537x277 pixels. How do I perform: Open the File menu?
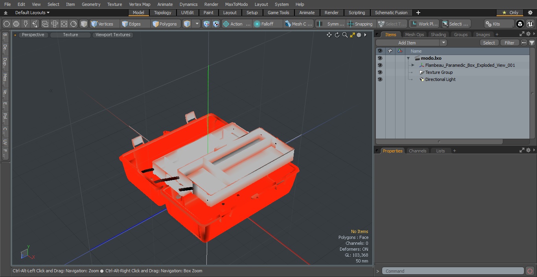click(x=7, y=4)
